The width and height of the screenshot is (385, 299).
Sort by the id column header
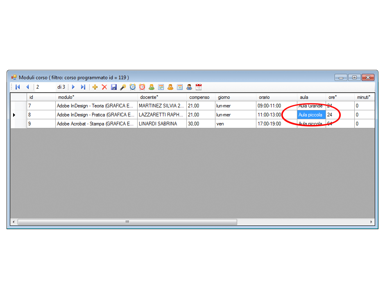[41, 97]
